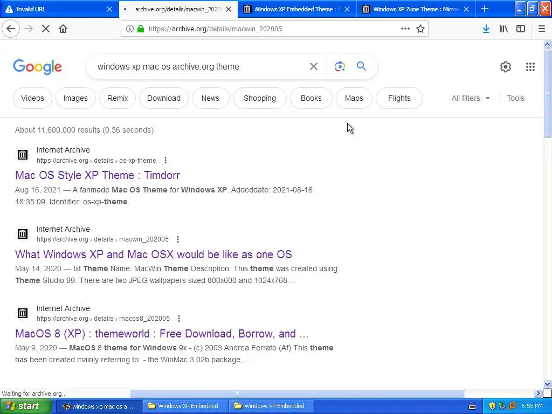Select Firefox windows xp mac os taskbar item
This screenshot has width=552, height=414.
(x=99, y=406)
